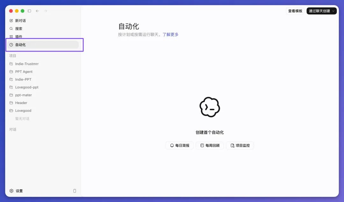
Task: Click the folder icon beside Header
Action: coord(11,103)
